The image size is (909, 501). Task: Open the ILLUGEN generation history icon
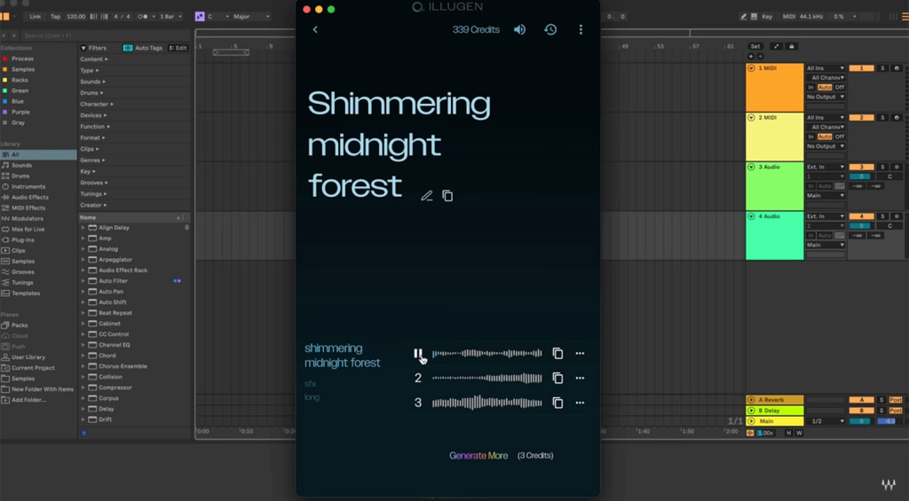pyautogui.click(x=550, y=30)
